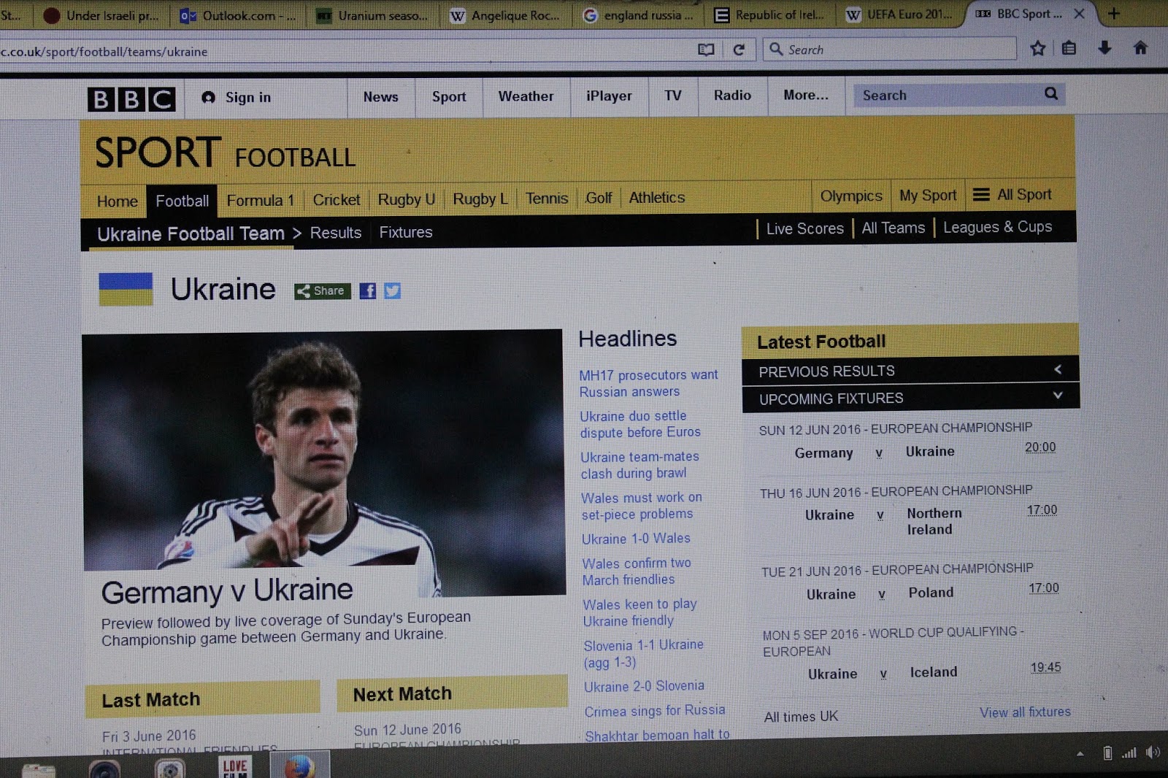The image size is (1168, 778).
Task: Open iPlayer in the BBC navigation
Action: pos(609,96)
